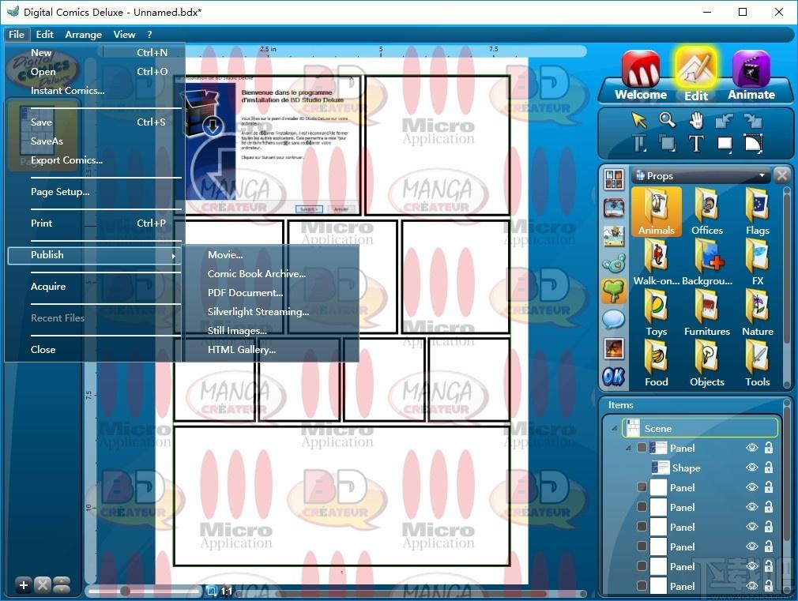Image resolution: width=798 pixels, height=601 pixels.
Task: Click the OK icon in sidebar
Action: point(614,376)
